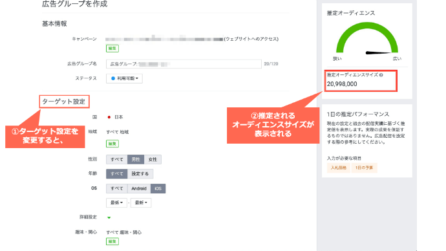Screen dimensions: 446x251
Task: Click the ターゲット設定 section heading
Action: tap(64, 102)
